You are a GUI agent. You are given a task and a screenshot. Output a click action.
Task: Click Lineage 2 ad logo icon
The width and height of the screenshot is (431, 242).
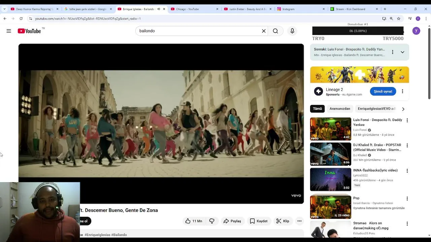point(318,91)
